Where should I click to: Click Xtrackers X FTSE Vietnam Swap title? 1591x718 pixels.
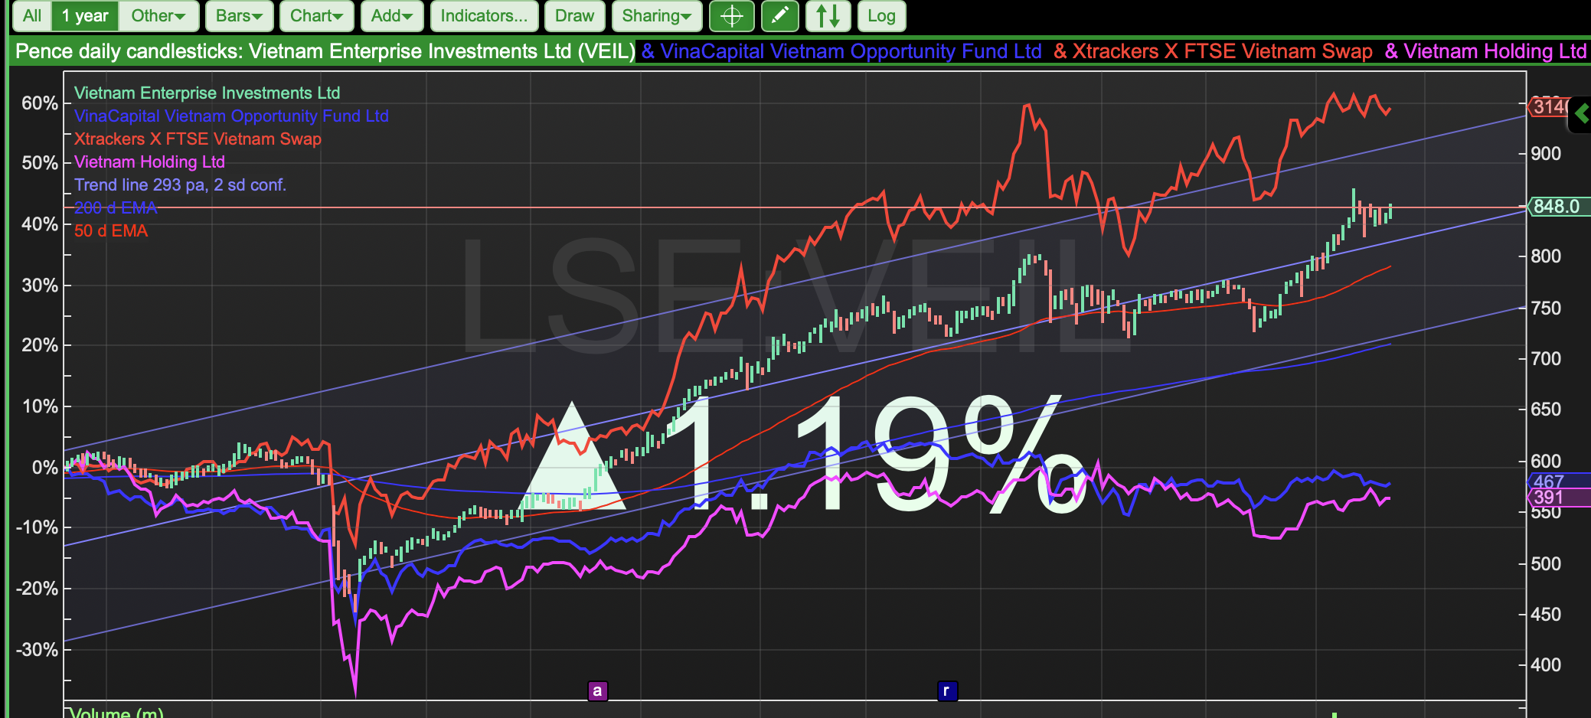[1213, 51]
